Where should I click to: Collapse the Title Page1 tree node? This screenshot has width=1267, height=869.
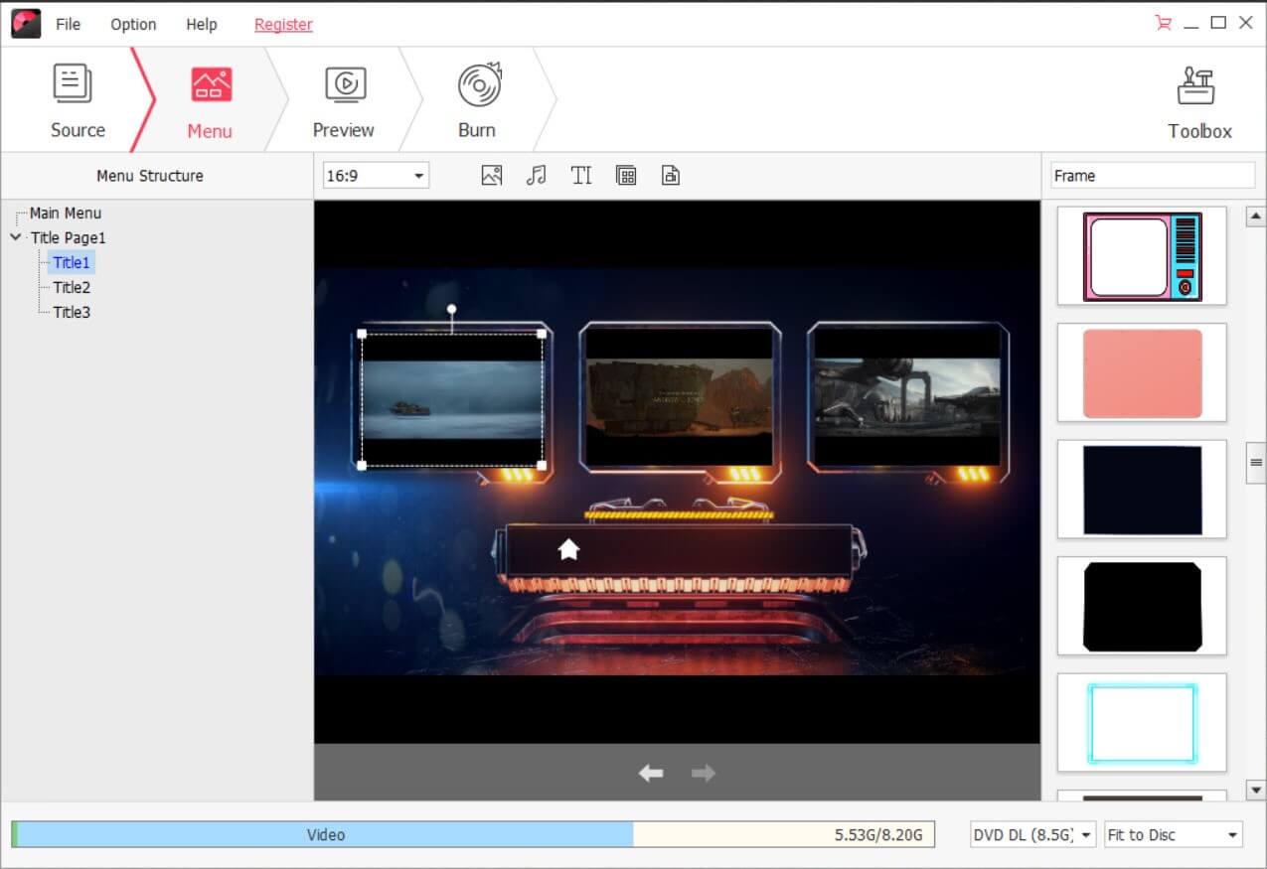[15, 237]
